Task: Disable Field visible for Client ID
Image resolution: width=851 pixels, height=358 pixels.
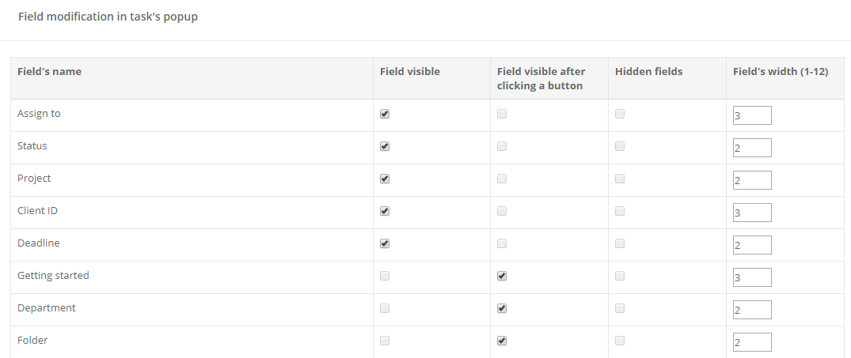Action: pyautogui.click(x=385, y=211)
